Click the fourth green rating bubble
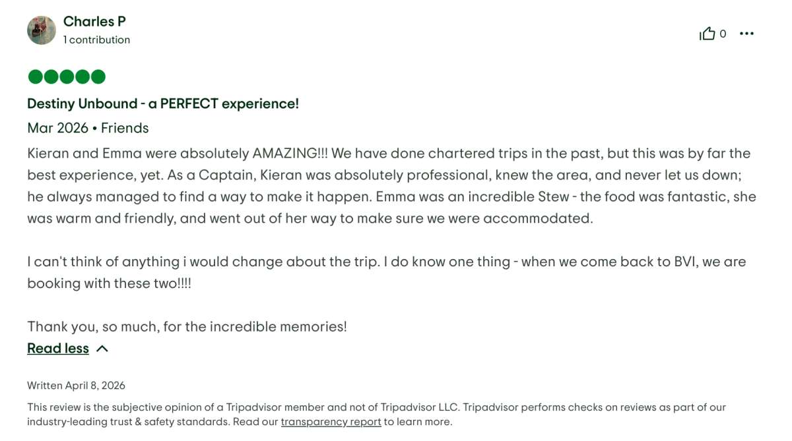This screenshot has width=792, height=441. [x=82, y=77]
